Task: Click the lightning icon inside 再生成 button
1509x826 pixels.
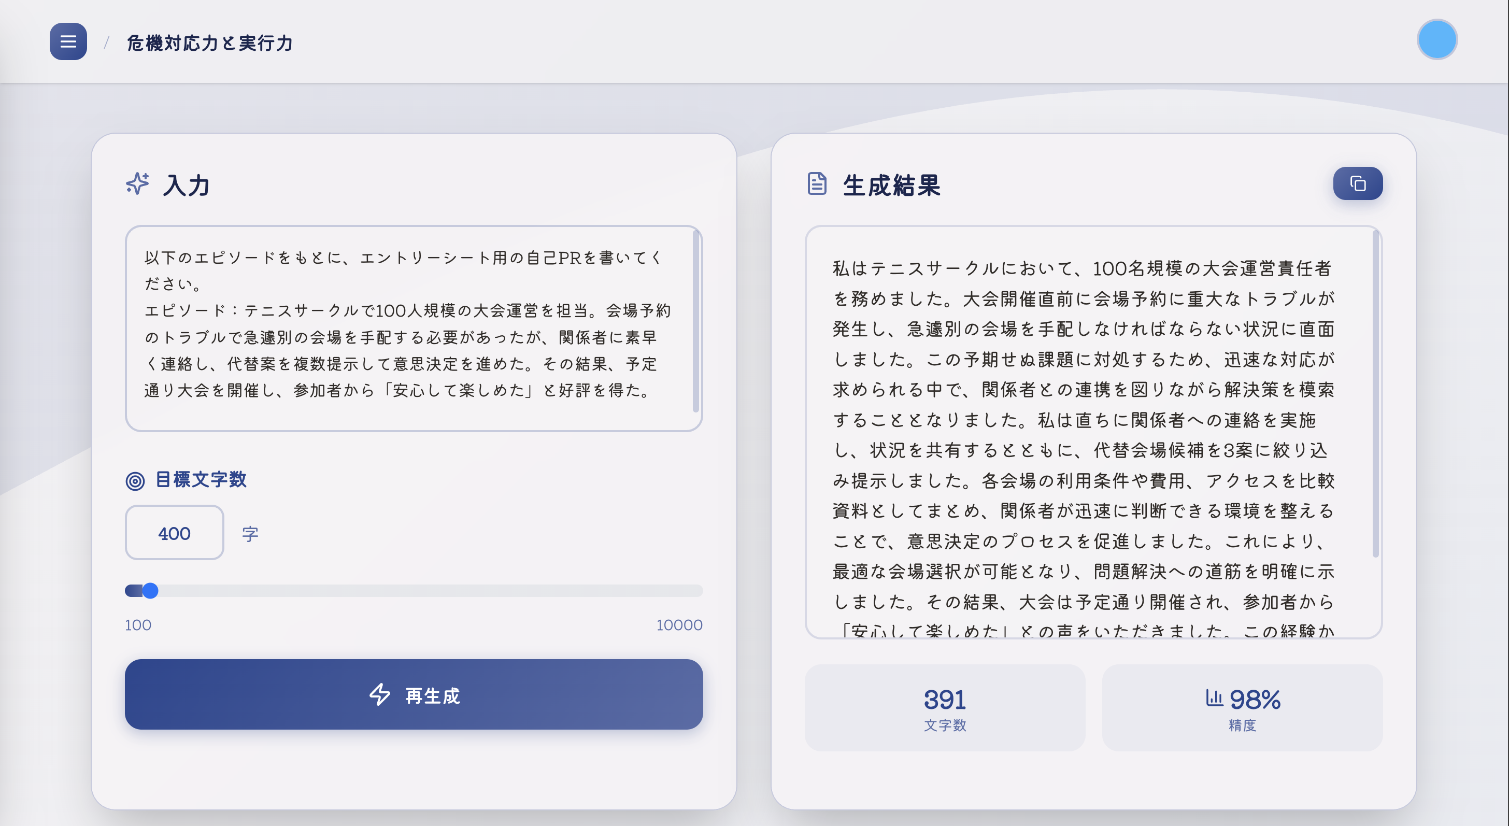Action: pos(380,695)
